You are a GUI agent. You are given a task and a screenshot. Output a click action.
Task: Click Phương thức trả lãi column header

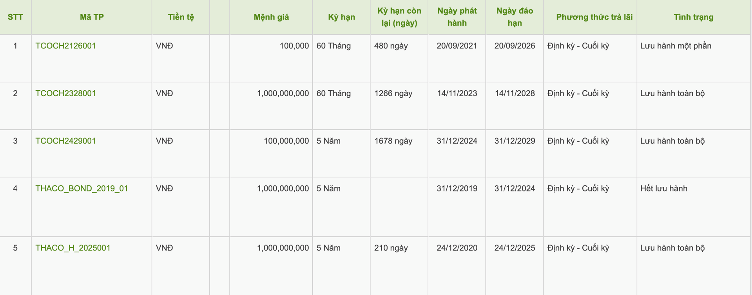pyautogui.click(x=594, y=17)
